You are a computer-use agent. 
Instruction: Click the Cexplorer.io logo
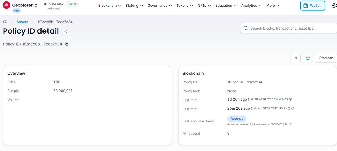(x=20, y=5)
